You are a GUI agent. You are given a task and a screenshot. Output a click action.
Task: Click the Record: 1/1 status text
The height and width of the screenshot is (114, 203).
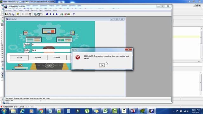pos(9,101)
